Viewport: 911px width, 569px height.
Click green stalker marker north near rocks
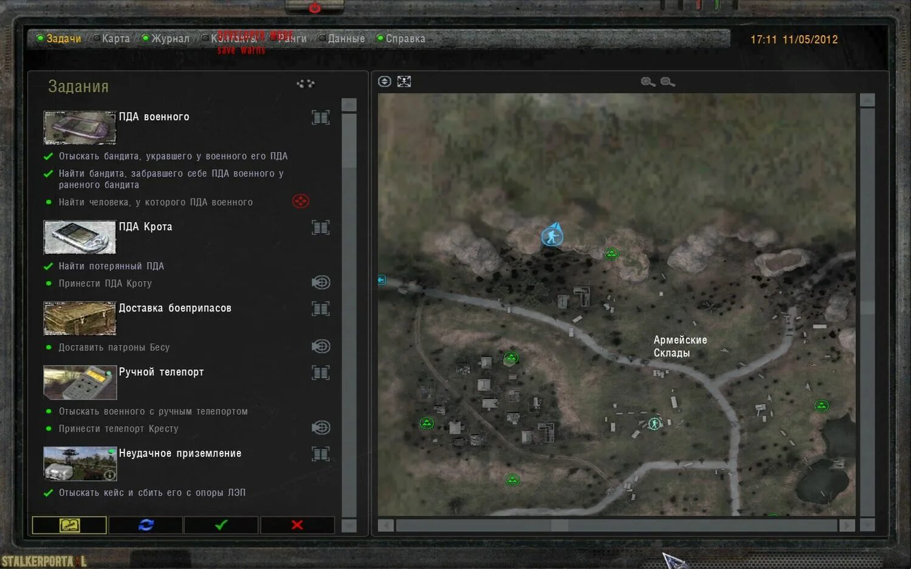click(611, 254)
